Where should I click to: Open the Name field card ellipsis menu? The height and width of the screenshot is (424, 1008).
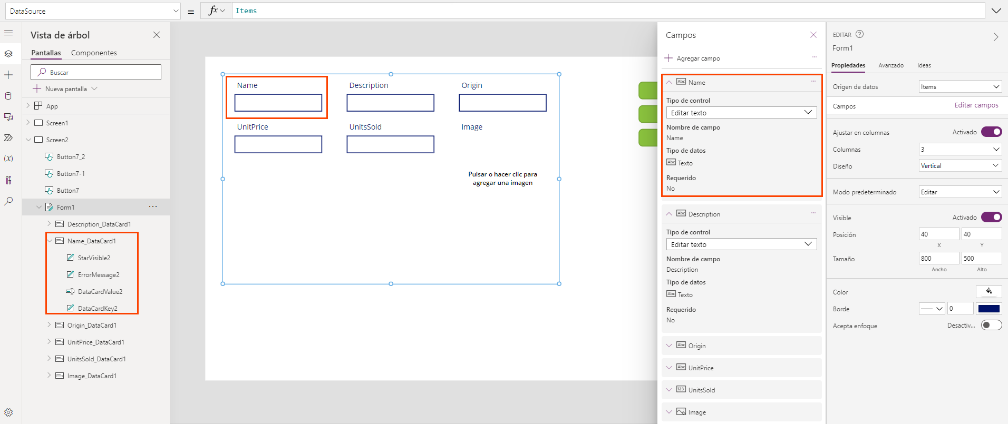[x=813, y=81]
